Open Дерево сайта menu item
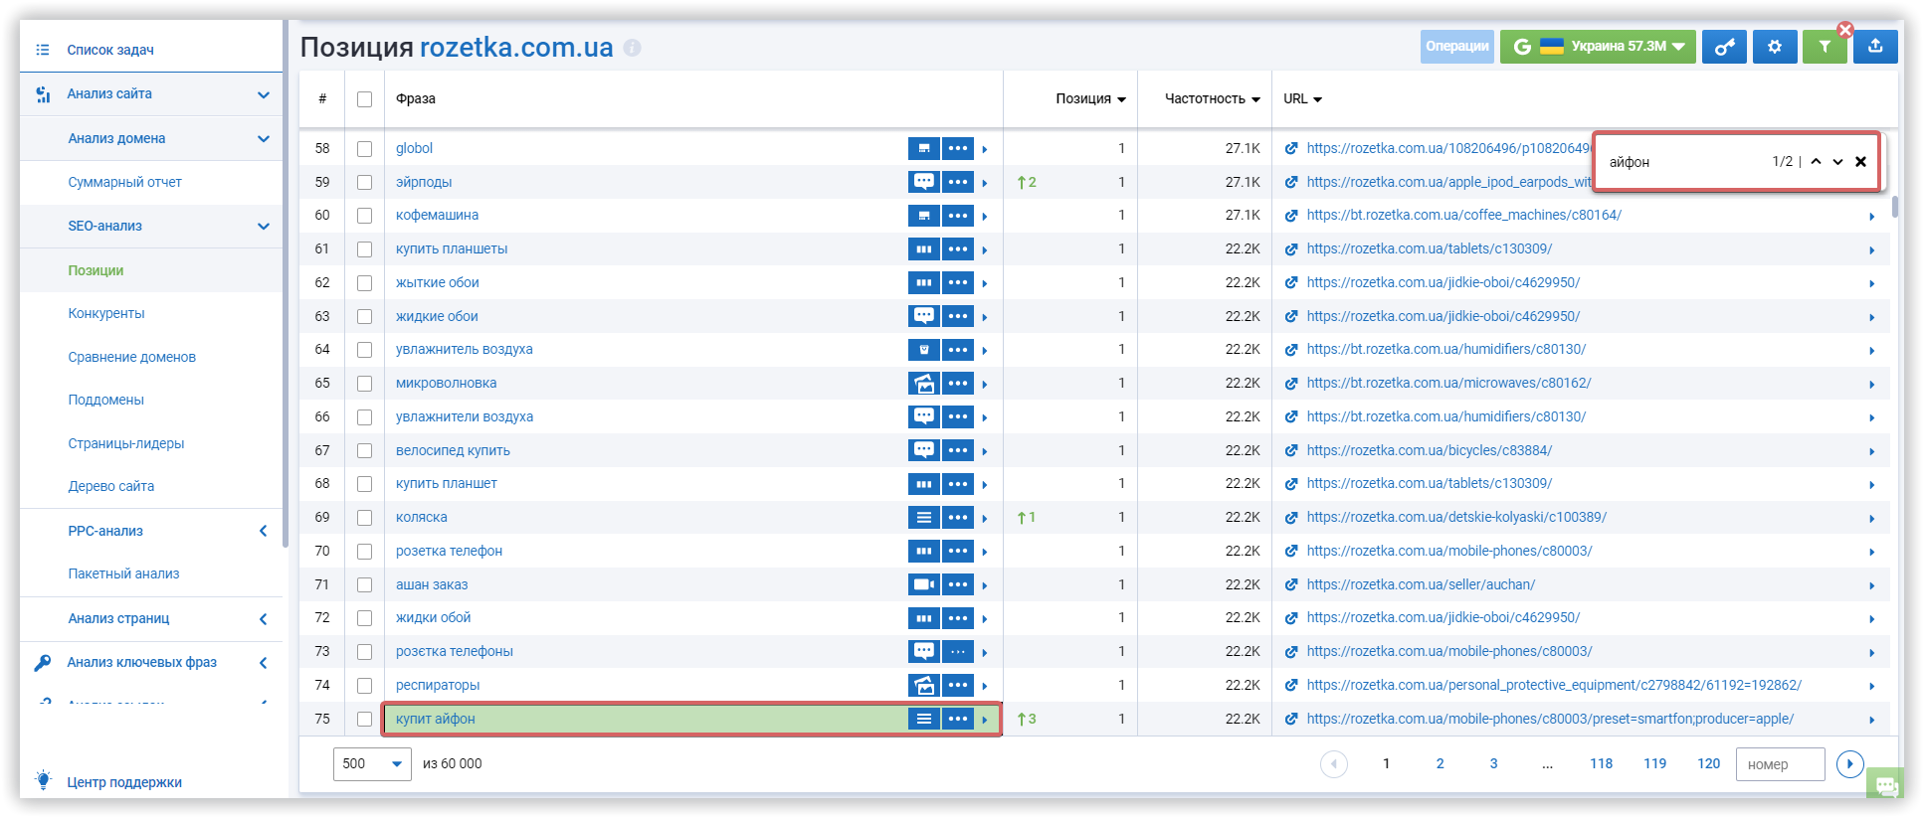Screen dimensions: 1924x818 pyautogui.click(x=111, y=487)
